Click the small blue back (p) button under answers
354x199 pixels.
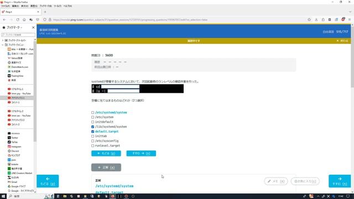pos(106,153)
